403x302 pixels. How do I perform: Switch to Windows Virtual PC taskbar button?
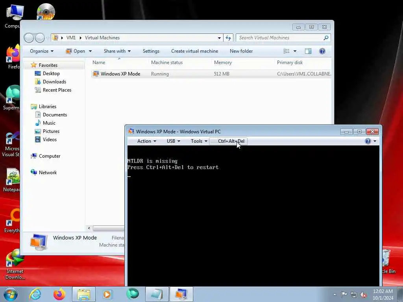click(181, 294)
